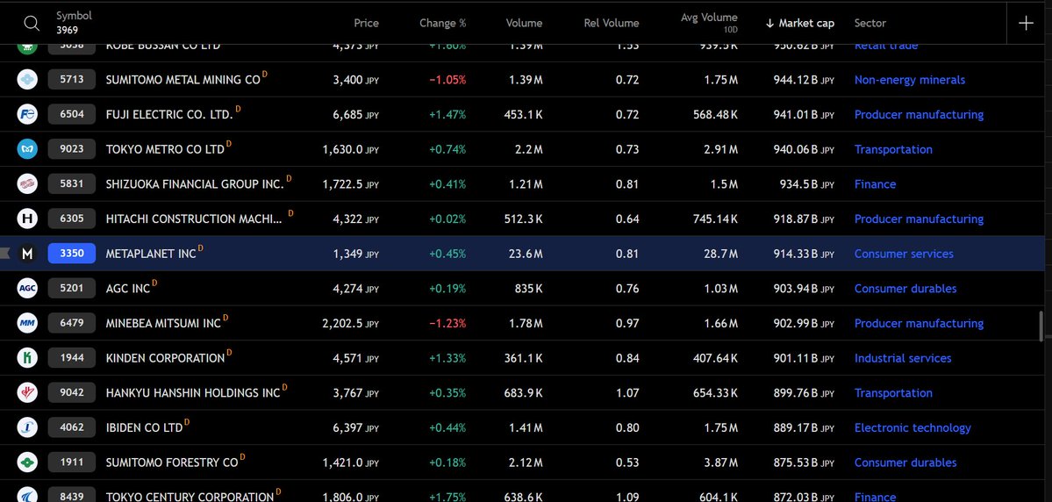Click Ibiden Co logo

point(27,427)
